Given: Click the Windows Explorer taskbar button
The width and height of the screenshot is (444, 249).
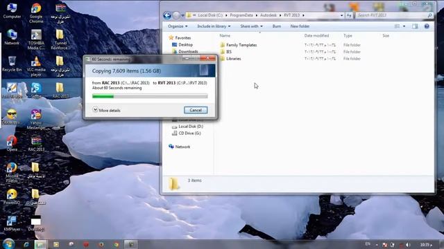Looking at the screenshot, I should (40, 244).
